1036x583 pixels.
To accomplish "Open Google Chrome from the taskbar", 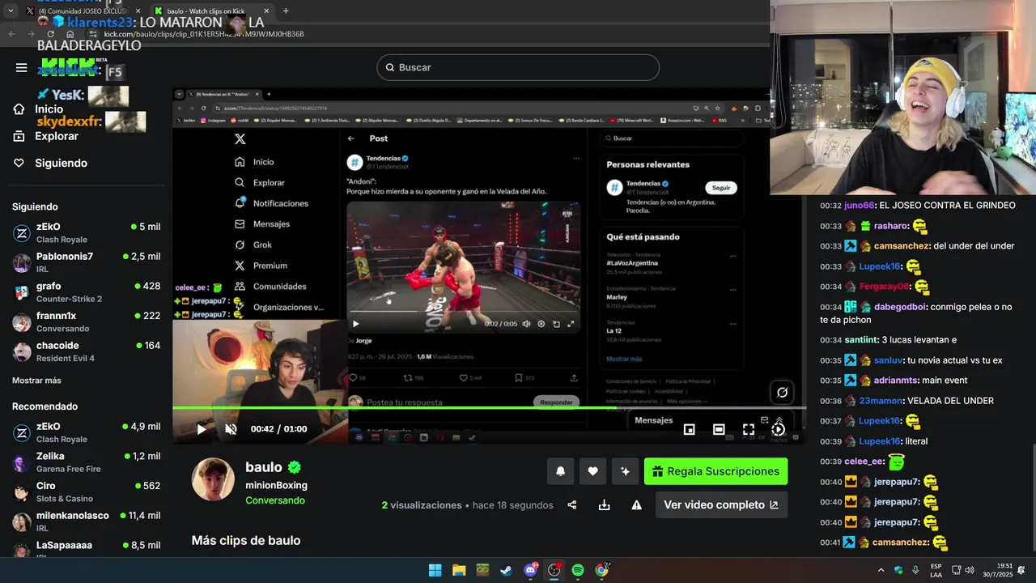I will click(601, 570).
